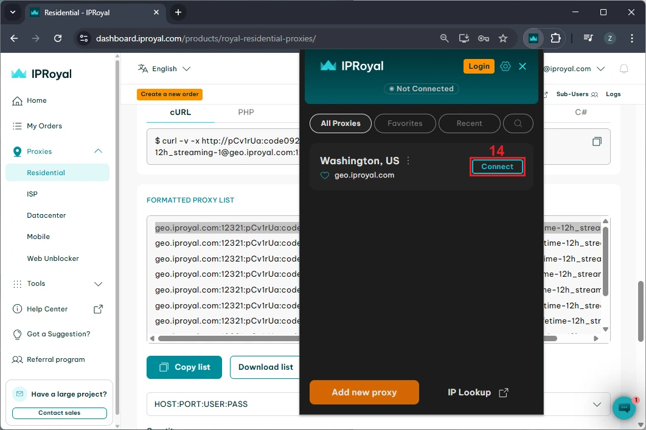
Task: Close the IPRoyal extension popup
Action: point(523,66)
